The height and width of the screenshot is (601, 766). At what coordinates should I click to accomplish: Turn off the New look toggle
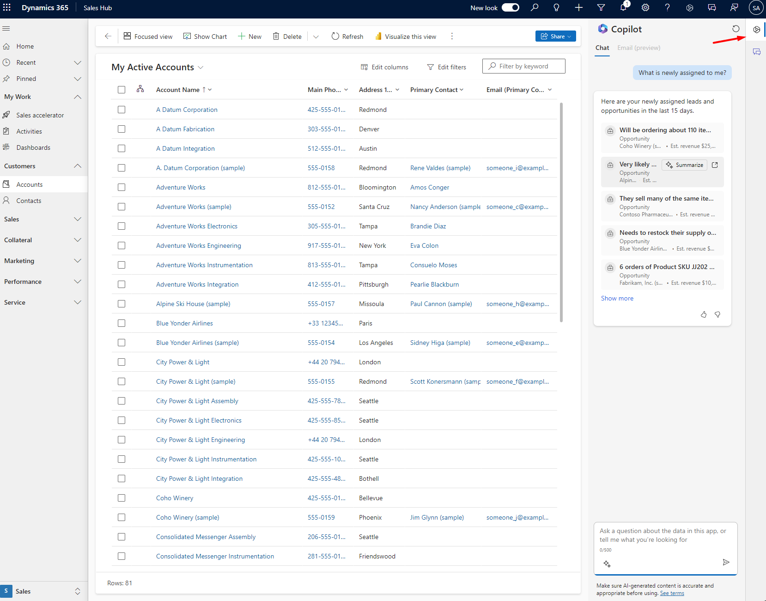[x=511, y=7]
